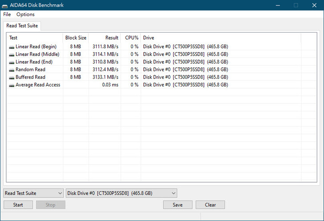This screenshot has width=324, height=221.
Task: Click the CPU% column header
Action: point(132,38)
